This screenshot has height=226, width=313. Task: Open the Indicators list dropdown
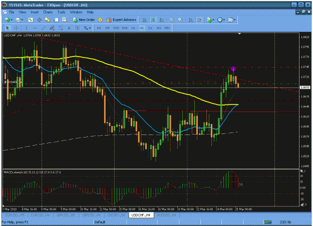click(x=210, y=19)
